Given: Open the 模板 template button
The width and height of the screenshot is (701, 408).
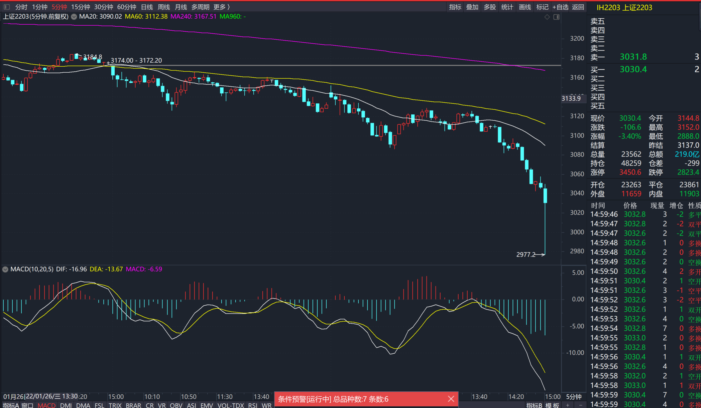Looking at the screenshot, I should point(552,405).
